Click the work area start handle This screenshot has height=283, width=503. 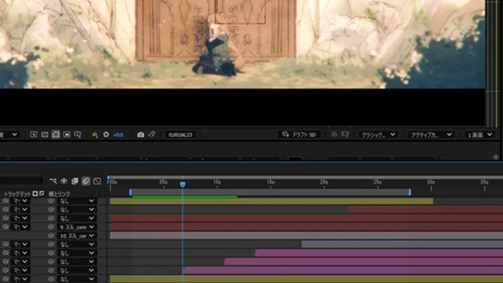(131, 192)
